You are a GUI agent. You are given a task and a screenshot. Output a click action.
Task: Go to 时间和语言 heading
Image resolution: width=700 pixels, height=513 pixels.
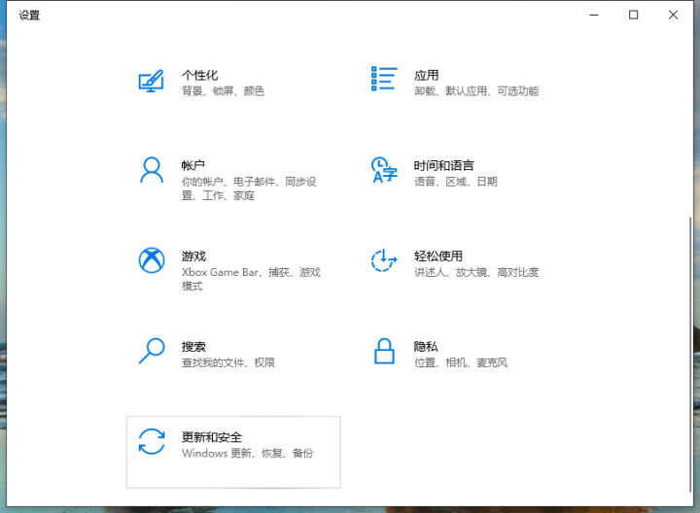point(443,165)
